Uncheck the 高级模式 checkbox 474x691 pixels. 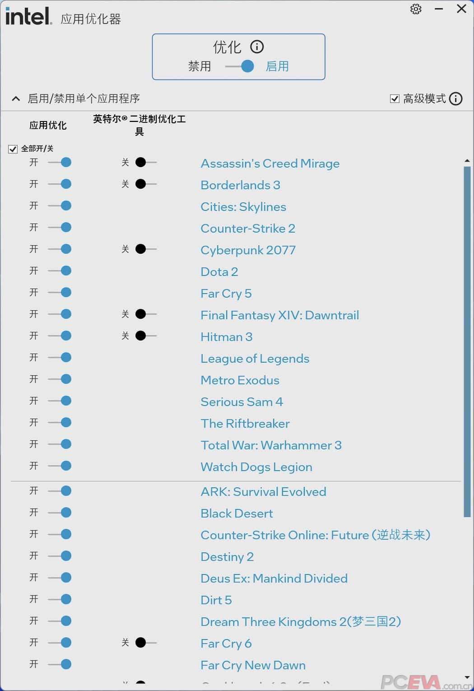(395, 98)
